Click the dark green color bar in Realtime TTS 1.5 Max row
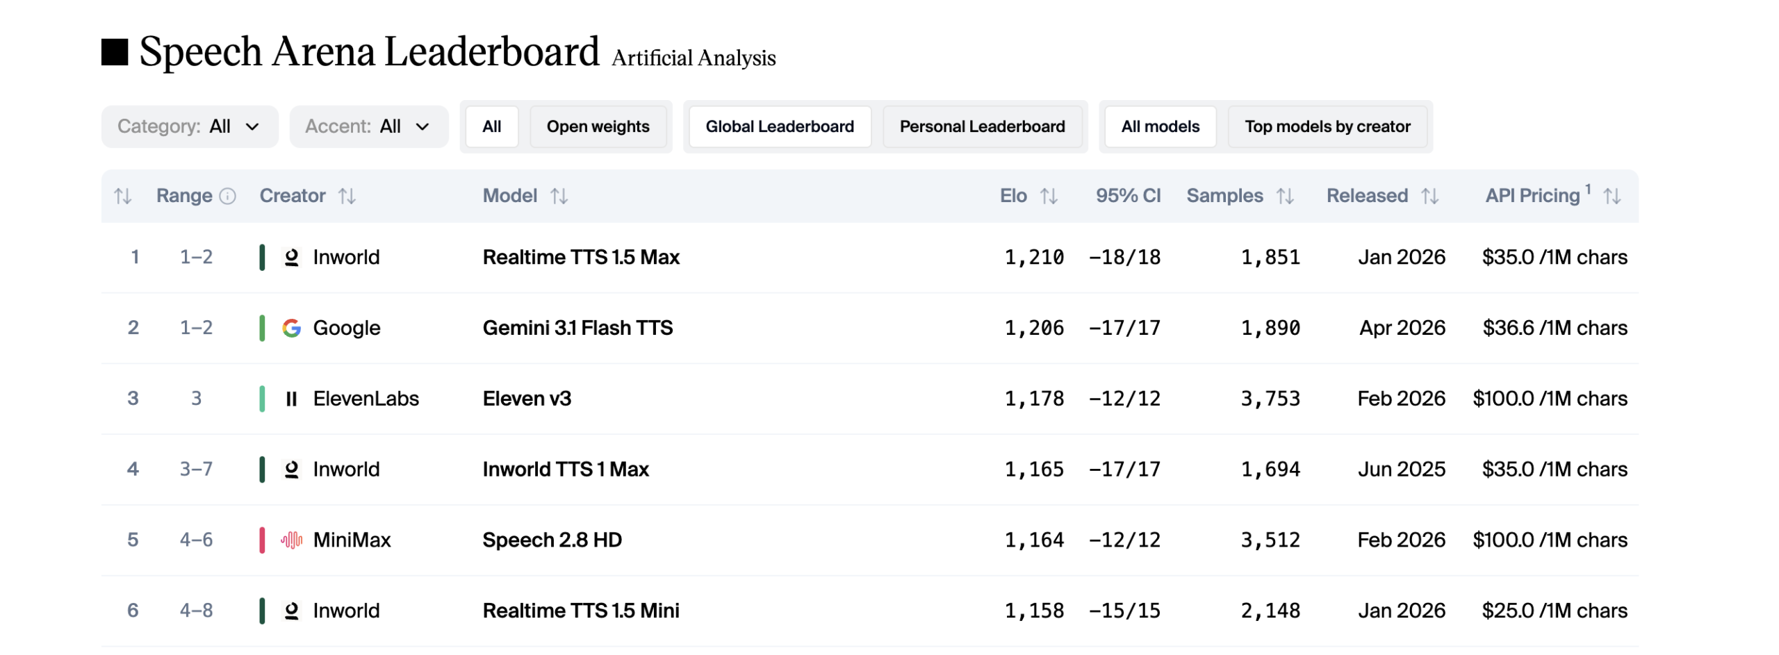Image resolution: width=1779 pixels, height=655 pixels. 262,258
